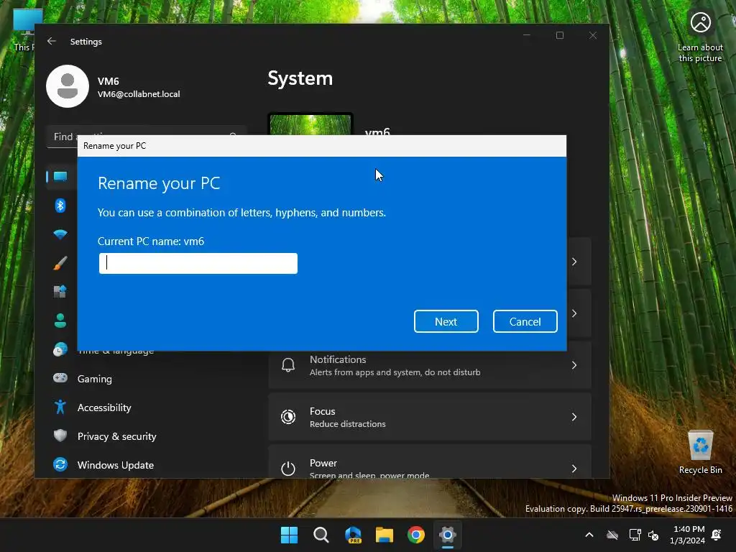Open Apps sidebar icon
The width and height of the screenshot is (736, 552).
tap(60, 292)
